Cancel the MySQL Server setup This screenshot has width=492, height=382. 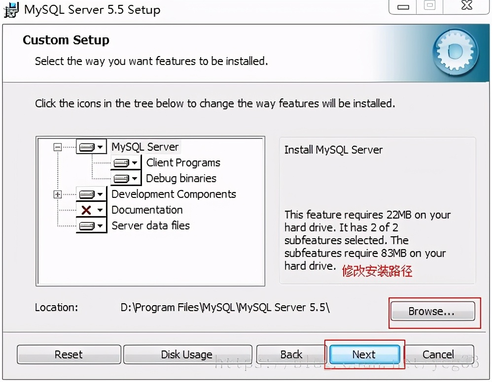pos(438,354)
